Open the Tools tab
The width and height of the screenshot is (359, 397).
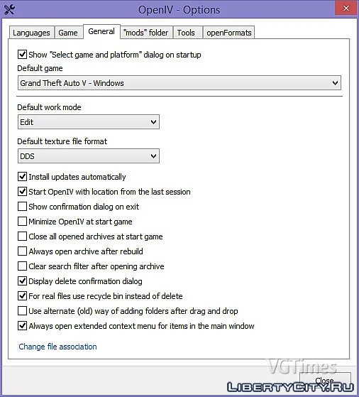pyautogui.click(x=186, y=33)
